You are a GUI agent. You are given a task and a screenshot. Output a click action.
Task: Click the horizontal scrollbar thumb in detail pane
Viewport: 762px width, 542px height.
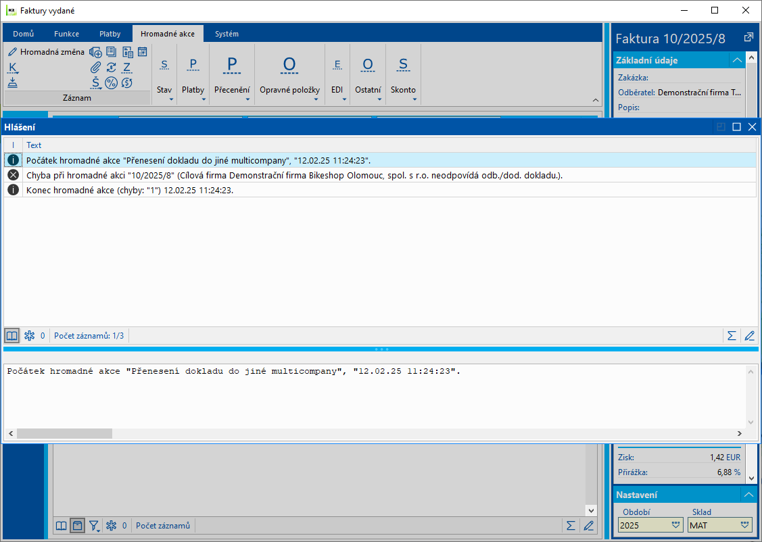(x=64, y=433)
